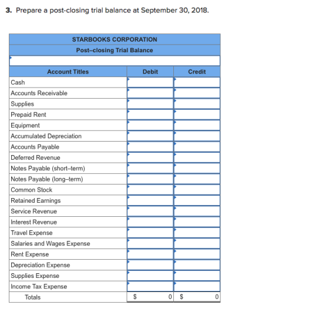The width and height of the screenshot is (329, 312).
Task: Click the Cash account title
Action: [x=18, y=82]
